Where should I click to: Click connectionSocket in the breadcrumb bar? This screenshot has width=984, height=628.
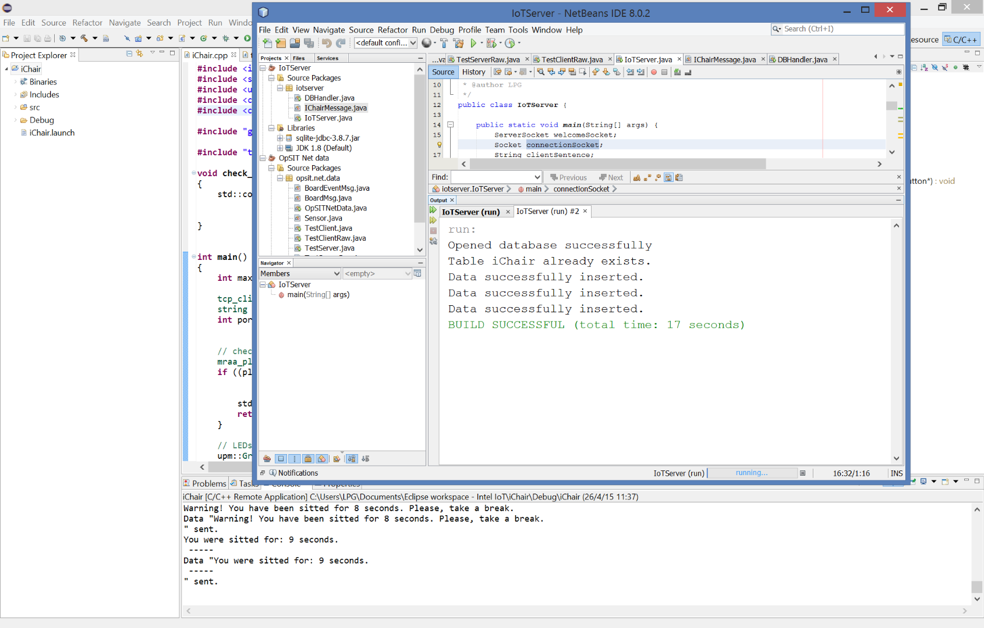pos(581,189)
